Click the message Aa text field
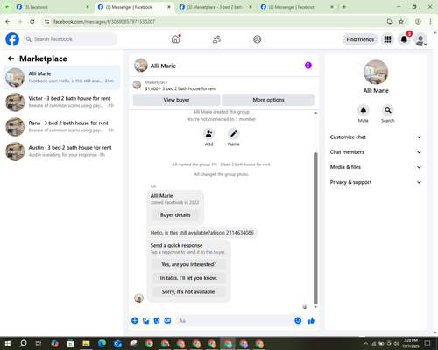 pos(234,321)
